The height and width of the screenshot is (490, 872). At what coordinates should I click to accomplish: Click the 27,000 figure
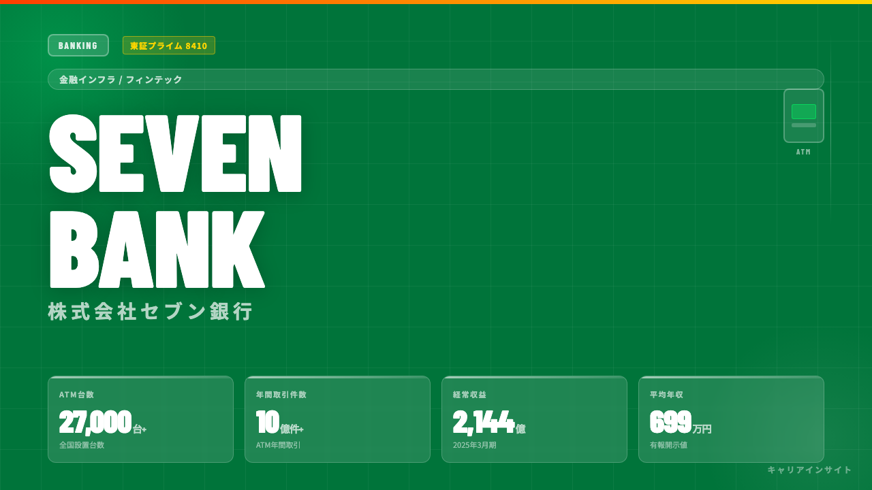[x=95, y=423]
